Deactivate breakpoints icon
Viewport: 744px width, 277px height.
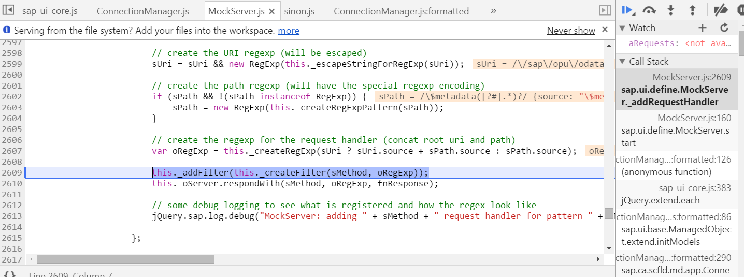[720, 10]
